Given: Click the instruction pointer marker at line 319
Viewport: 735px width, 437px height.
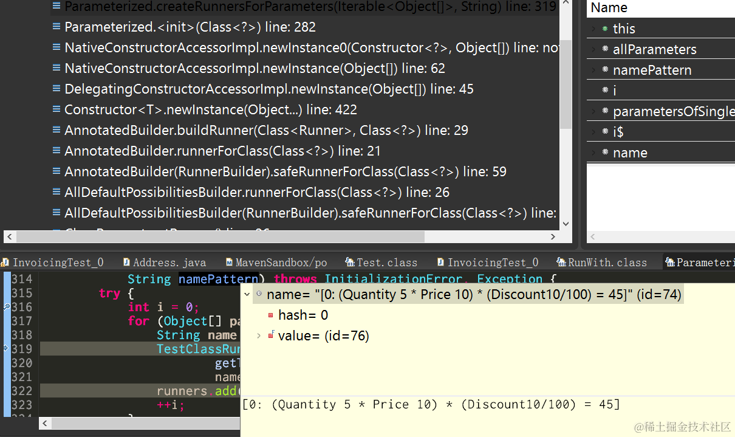Looking at the screenshot, I should [6, 349].
